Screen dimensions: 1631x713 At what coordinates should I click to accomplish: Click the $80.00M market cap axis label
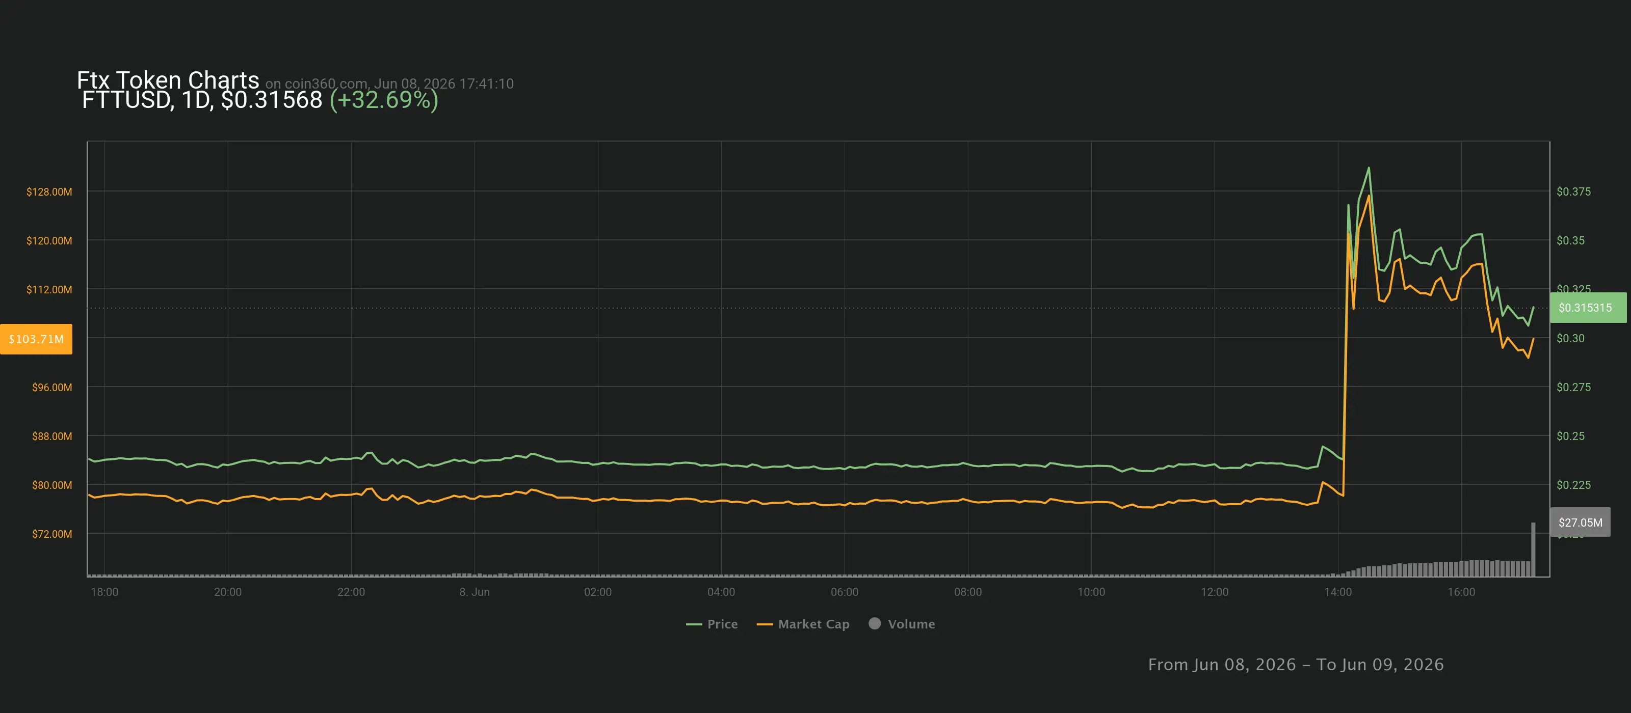52,485
